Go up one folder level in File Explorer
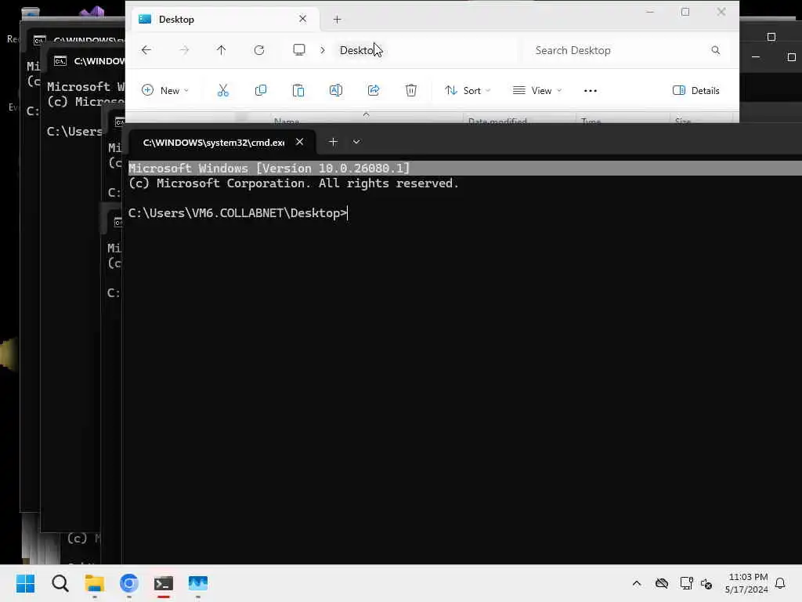802x602 pixels. [221, 49]
